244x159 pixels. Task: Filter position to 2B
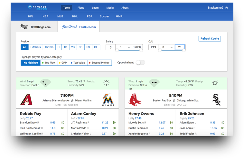click(x=73, y=47)
